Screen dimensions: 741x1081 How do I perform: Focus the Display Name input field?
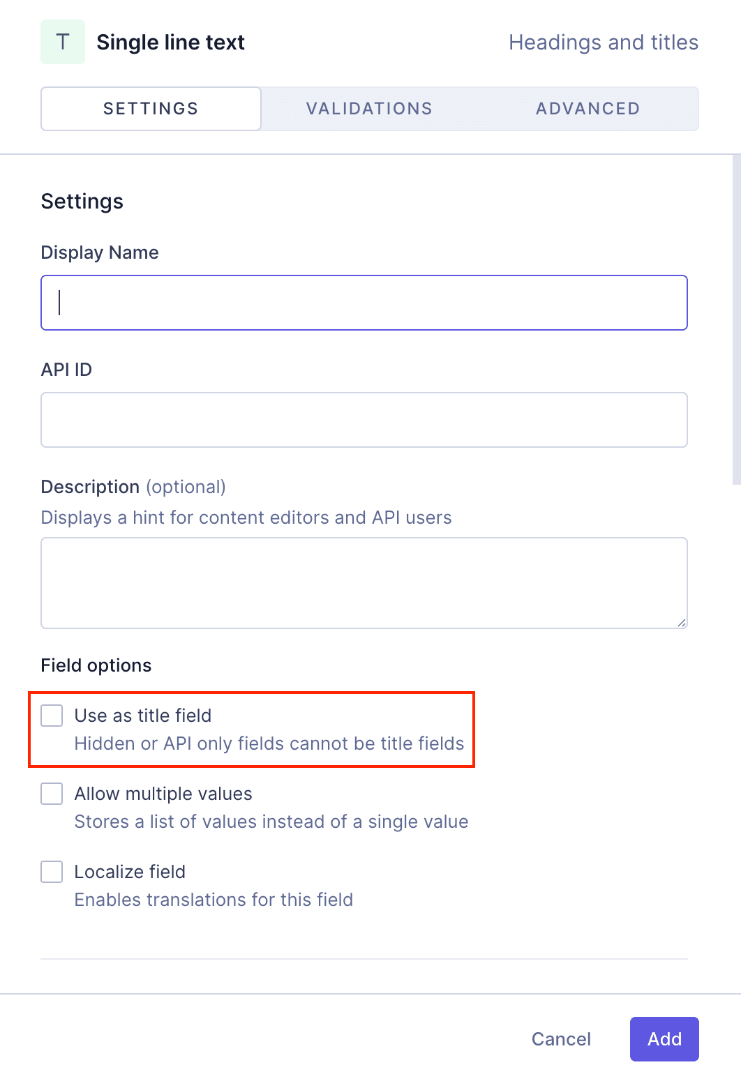[364, 303]
